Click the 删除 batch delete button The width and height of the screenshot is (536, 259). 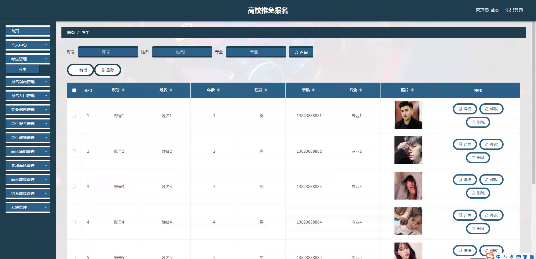tap(108, 70)
